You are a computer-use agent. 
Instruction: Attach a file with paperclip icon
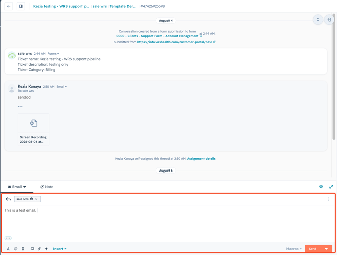click(39, 249)
